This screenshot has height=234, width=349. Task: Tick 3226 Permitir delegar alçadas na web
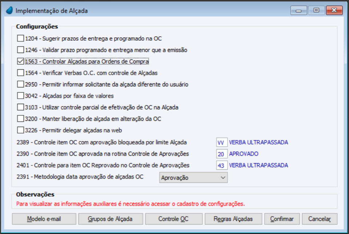coord(21,130)
